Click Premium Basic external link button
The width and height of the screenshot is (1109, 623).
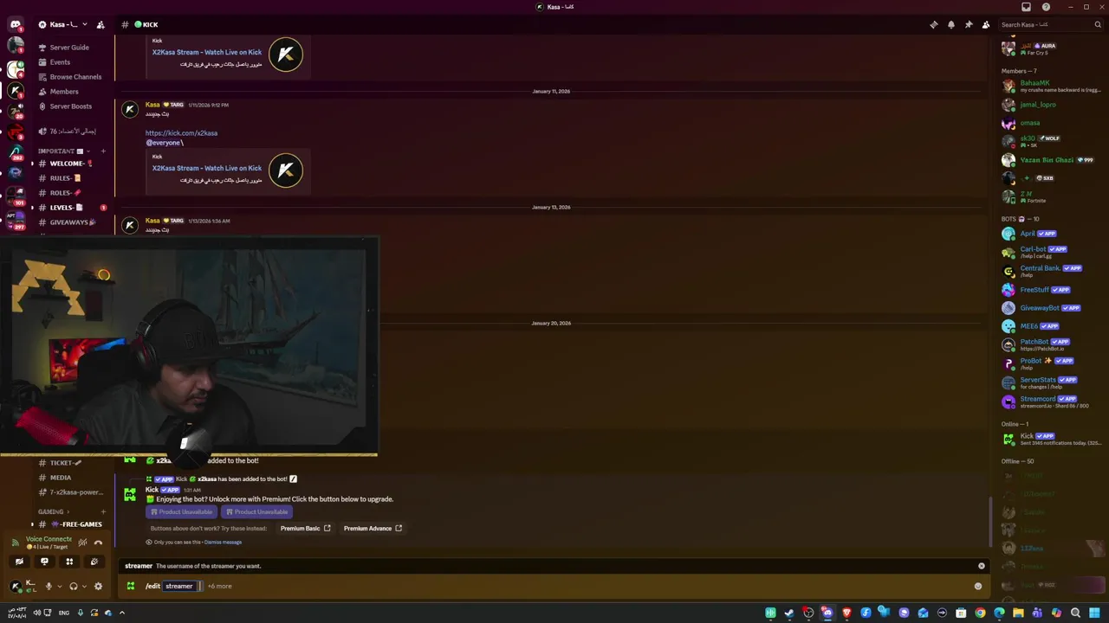(305, 528)
